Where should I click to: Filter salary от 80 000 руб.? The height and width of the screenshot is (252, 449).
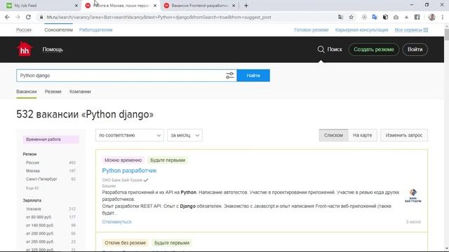tap(39, 217)
